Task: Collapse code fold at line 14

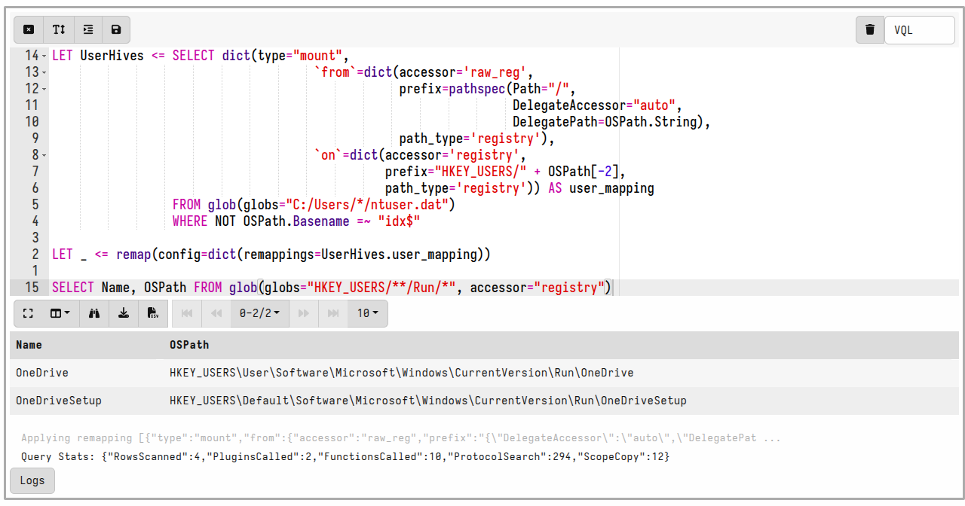Action: tap(44, 56)
